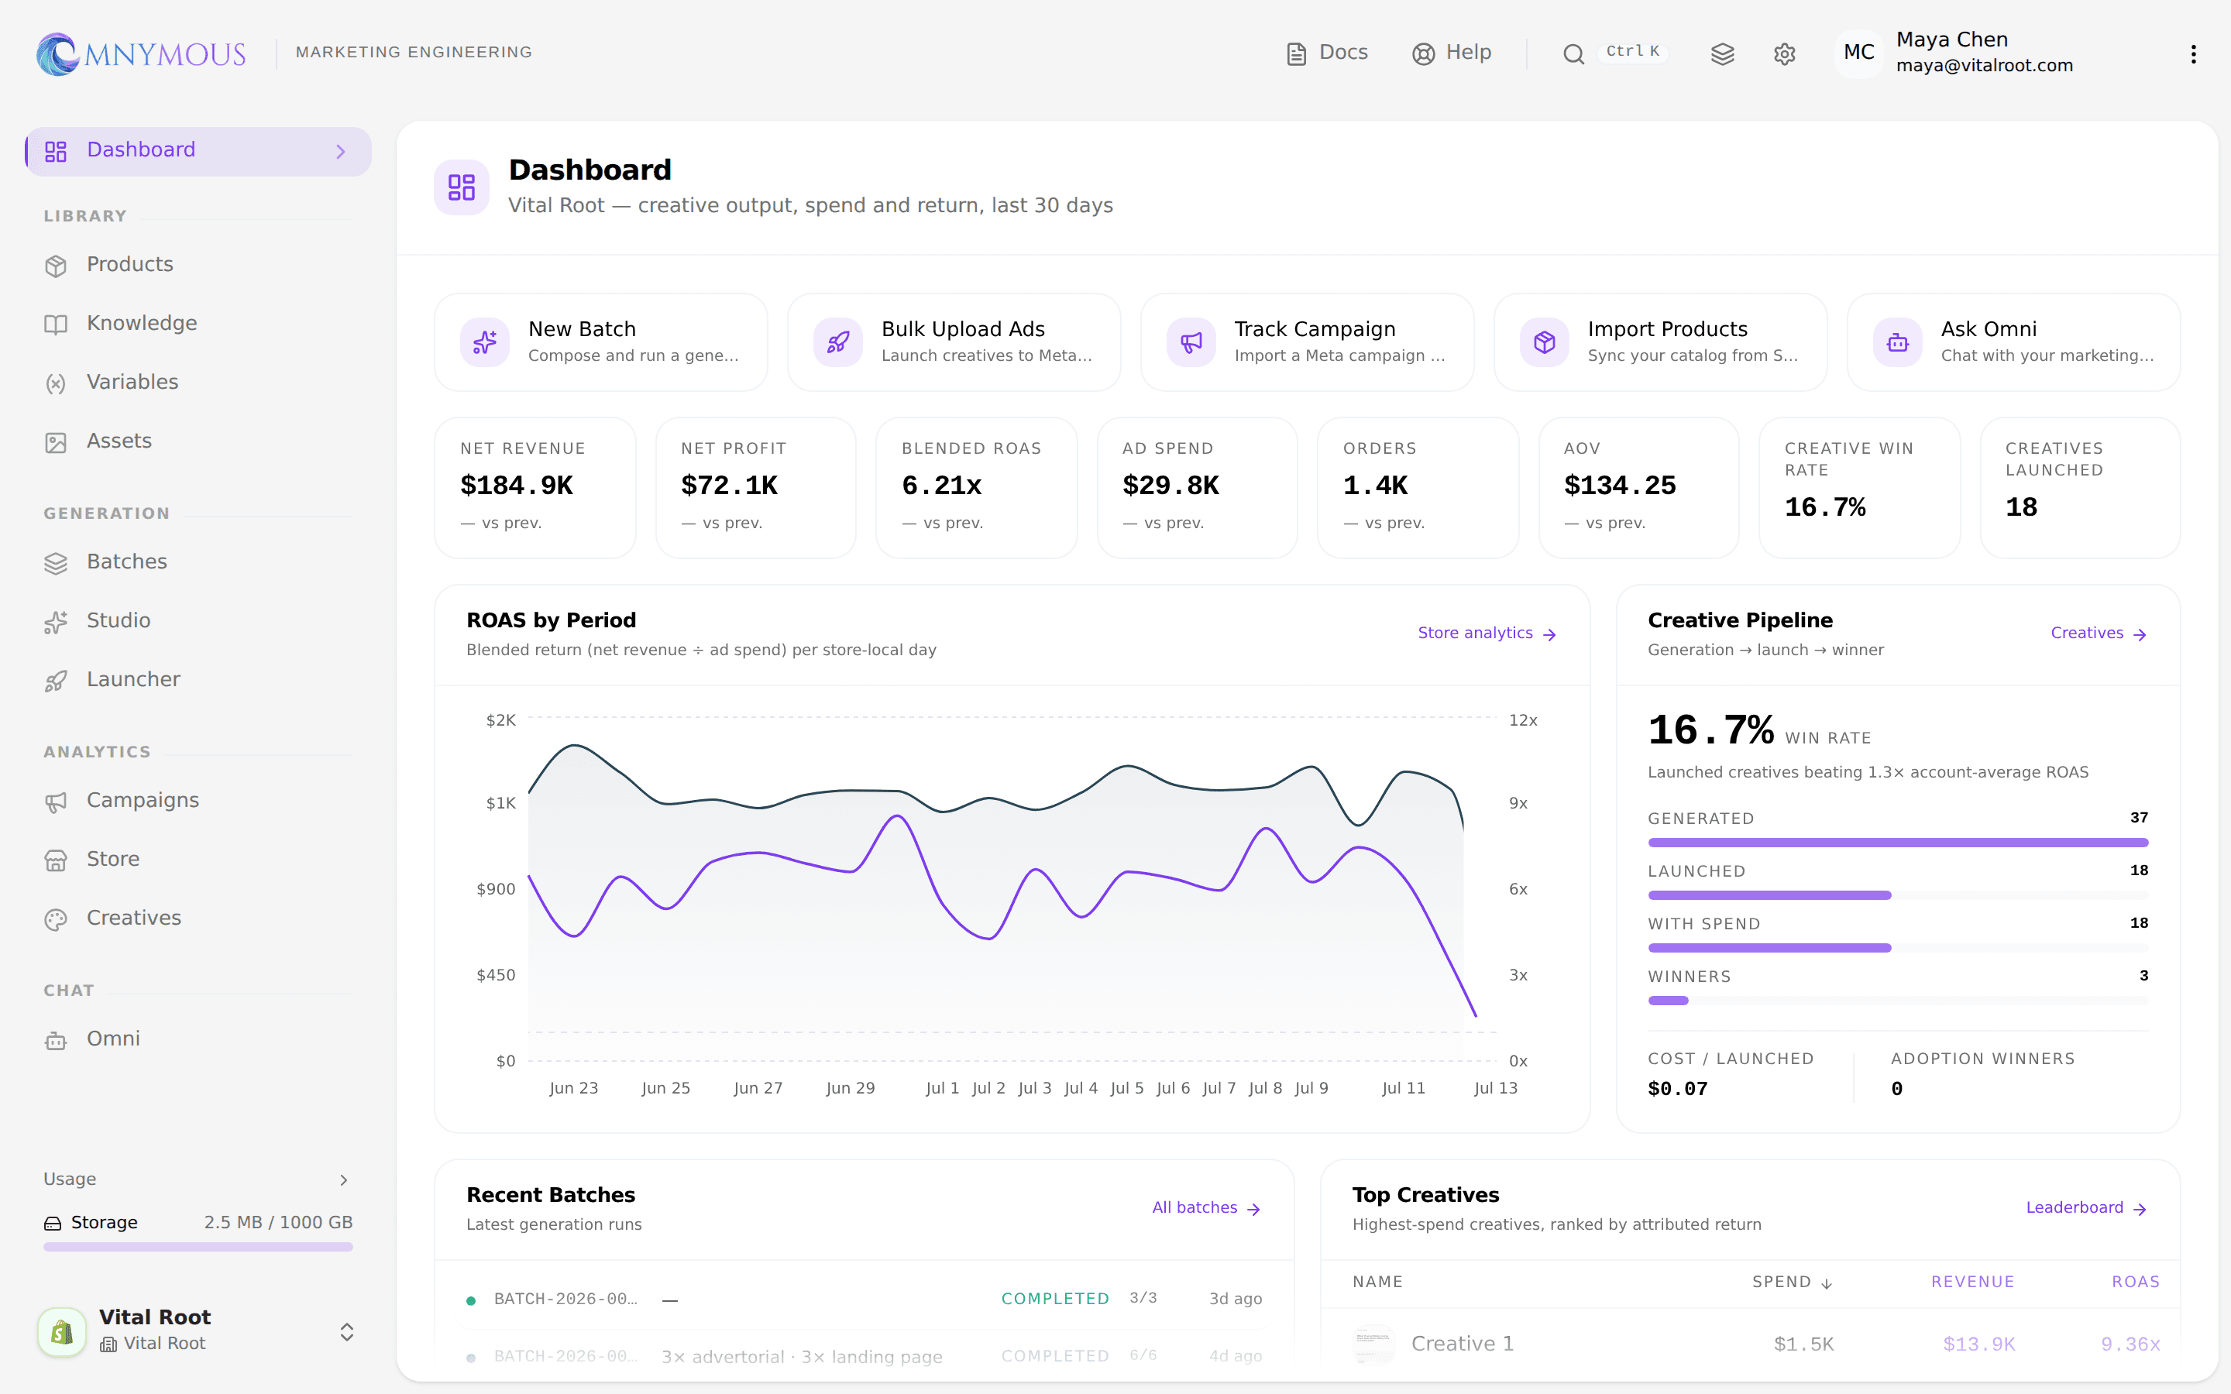Open Import Products card
This screenshot has height=1394, width=2231.
tap(1660, 342)
